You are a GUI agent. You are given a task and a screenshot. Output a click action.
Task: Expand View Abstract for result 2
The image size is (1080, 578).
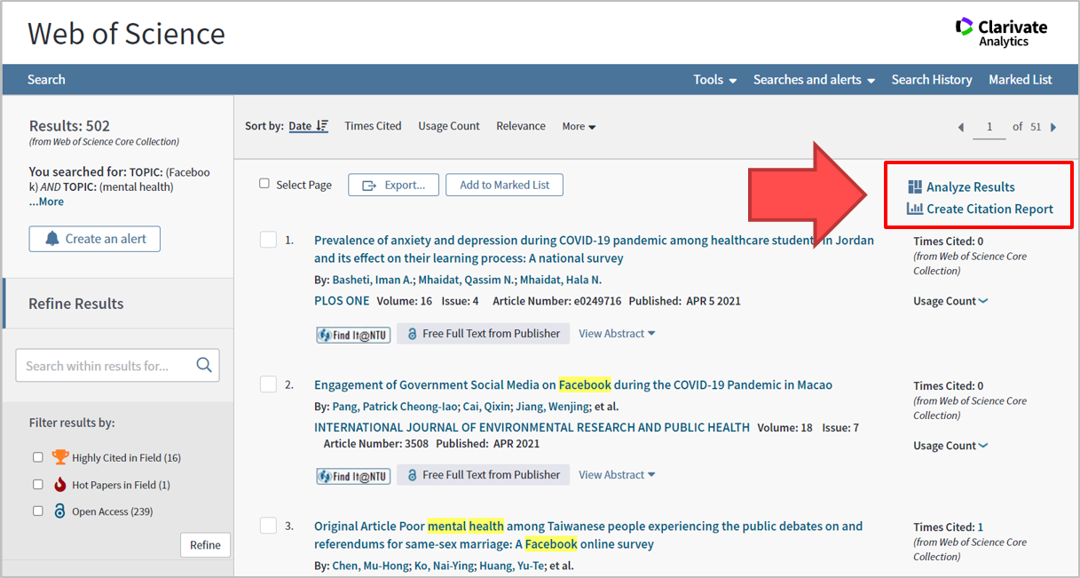coord(617,475)
